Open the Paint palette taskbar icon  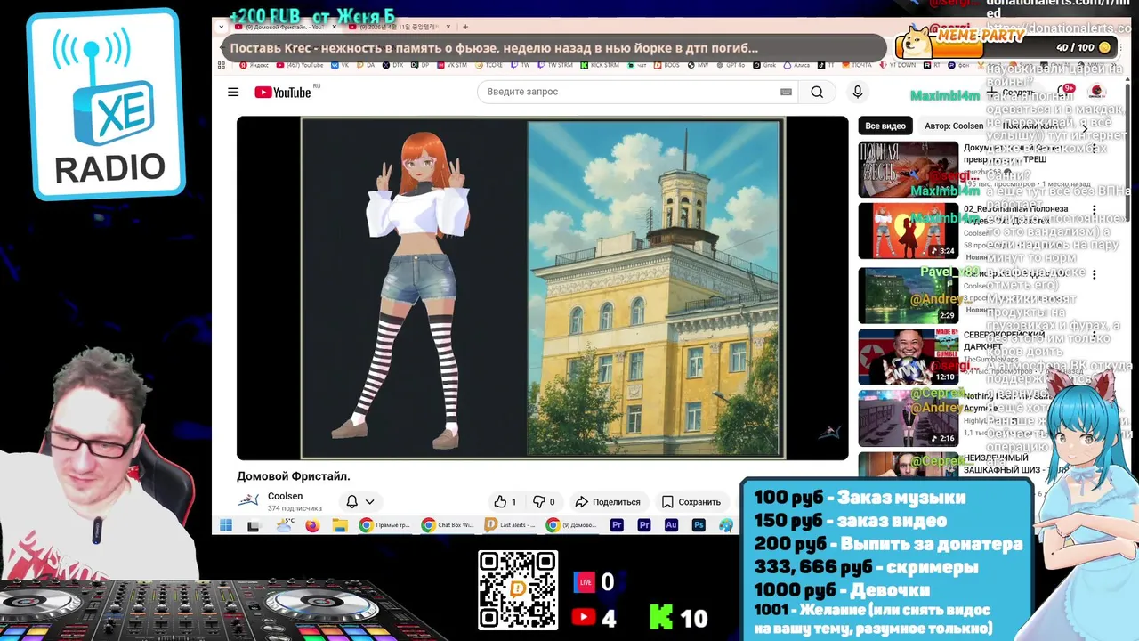[x=726, y=526]
